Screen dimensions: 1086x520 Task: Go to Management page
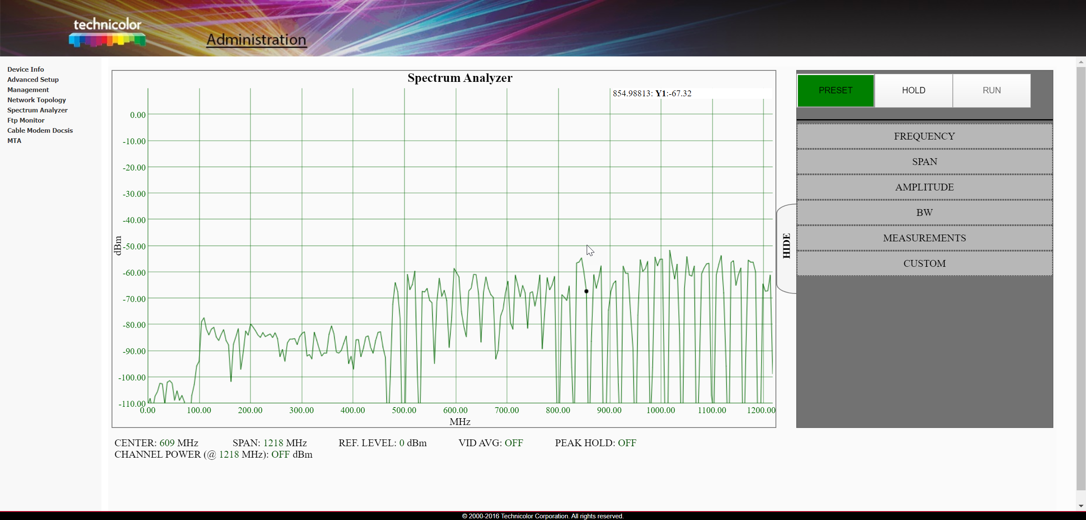tap(28, 89)
